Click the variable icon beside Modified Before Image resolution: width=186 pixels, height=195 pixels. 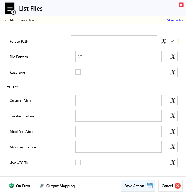173,147
